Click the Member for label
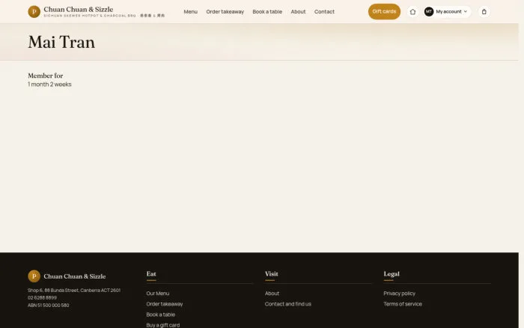This screenshot has height=328, width=524. 46,76
